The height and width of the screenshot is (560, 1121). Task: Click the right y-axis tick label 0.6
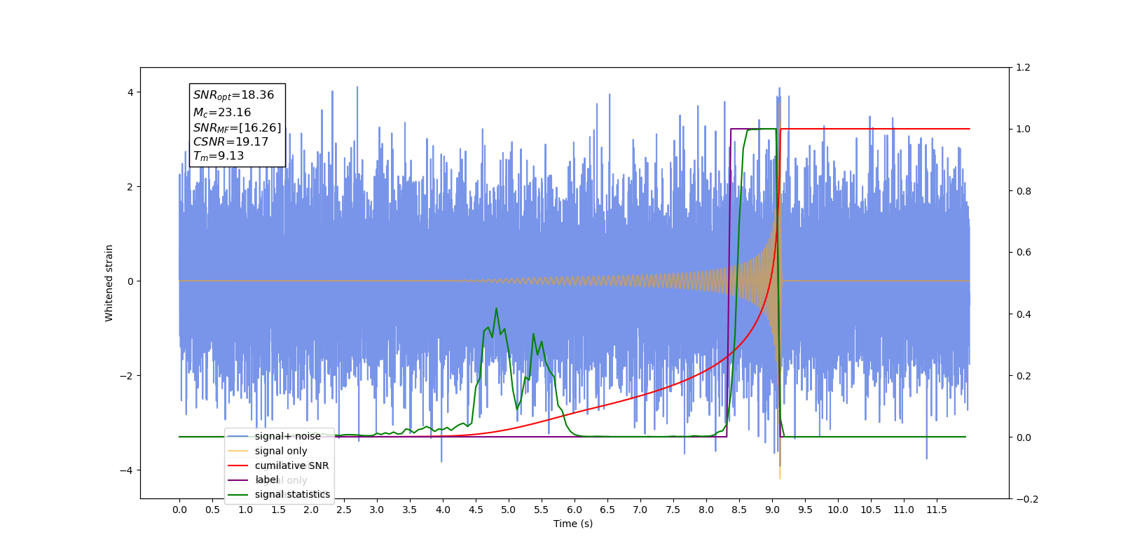click(1024, 253)
